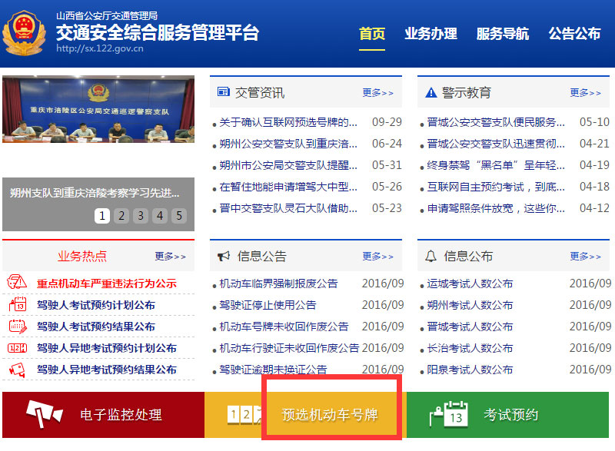Click the bell icon beside 信息公布

click(x=429, y=255)
